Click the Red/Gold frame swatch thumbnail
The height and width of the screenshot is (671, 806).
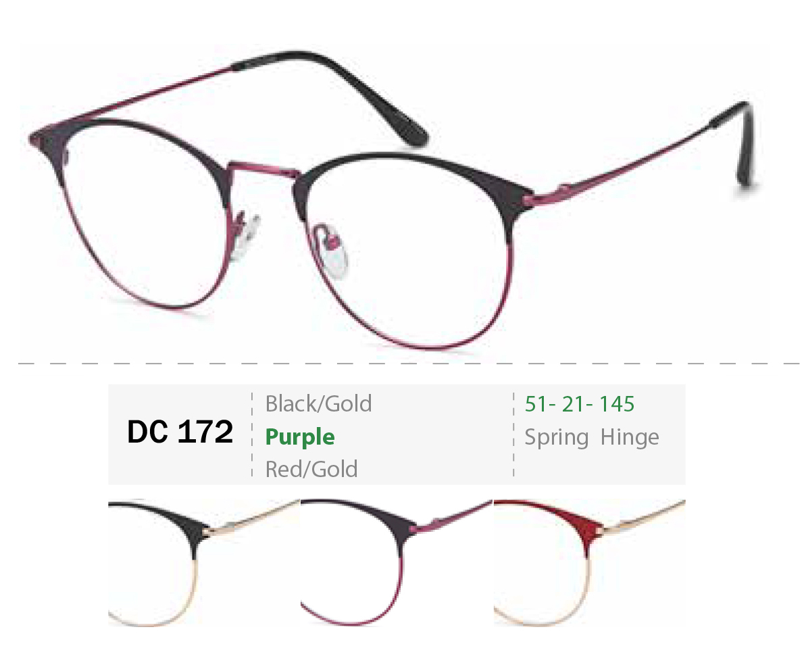[590, 562]
